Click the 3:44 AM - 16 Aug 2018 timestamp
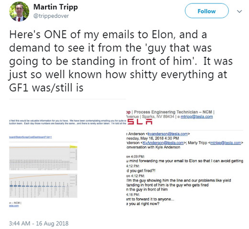This screenshot has width=249, height=229. tap(39, 223)
